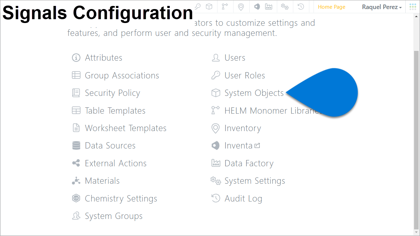420x236 pixels.
Task: Open Table Templates
Action: 115,111
